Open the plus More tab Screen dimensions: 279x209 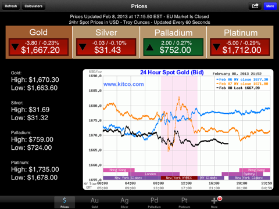coord(214,203)
